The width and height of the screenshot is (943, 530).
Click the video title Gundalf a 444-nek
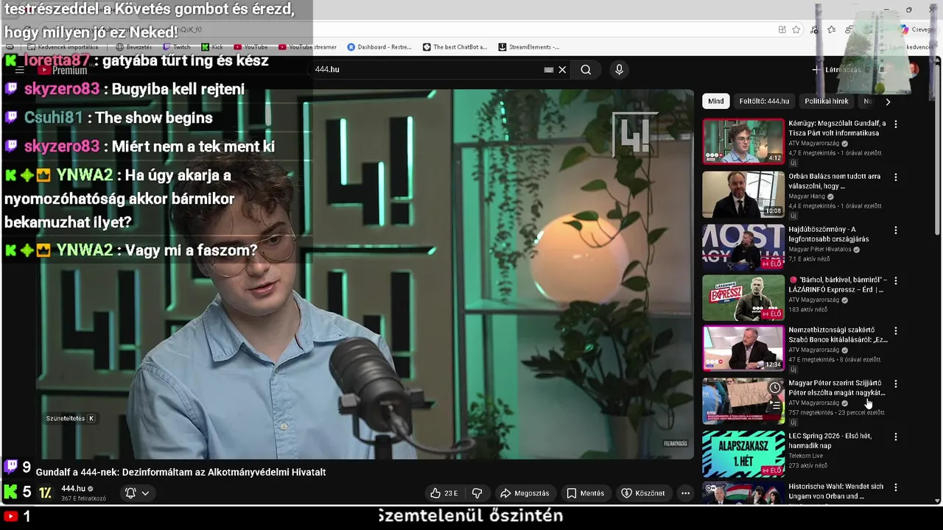180,472
